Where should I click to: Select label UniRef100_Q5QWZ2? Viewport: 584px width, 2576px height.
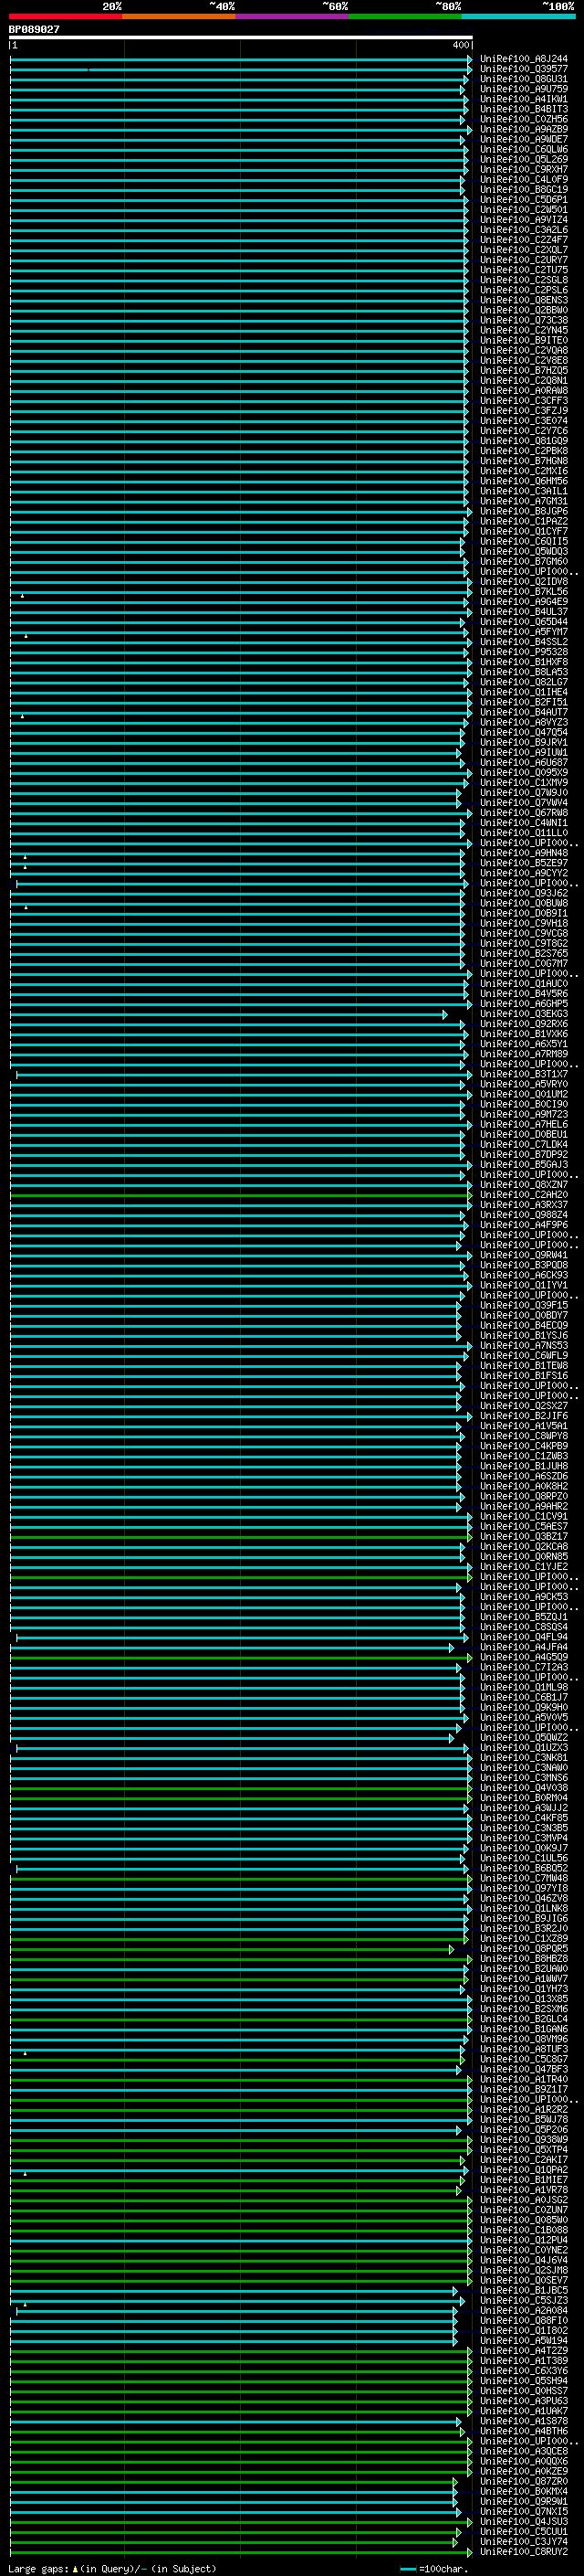[x=524, y=1737]
